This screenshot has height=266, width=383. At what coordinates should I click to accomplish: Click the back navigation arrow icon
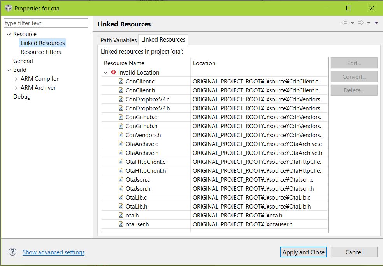pos(344,23)
